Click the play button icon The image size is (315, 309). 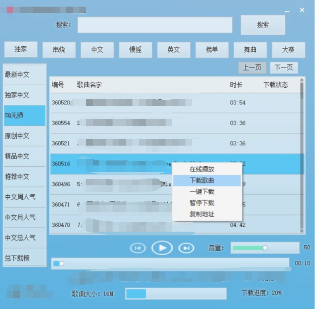[162, 248]
